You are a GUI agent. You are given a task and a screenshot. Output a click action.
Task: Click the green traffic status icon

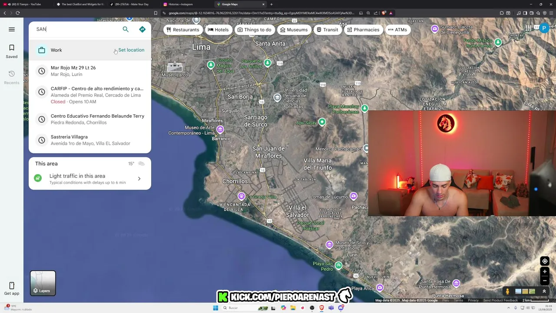[38, 178]
